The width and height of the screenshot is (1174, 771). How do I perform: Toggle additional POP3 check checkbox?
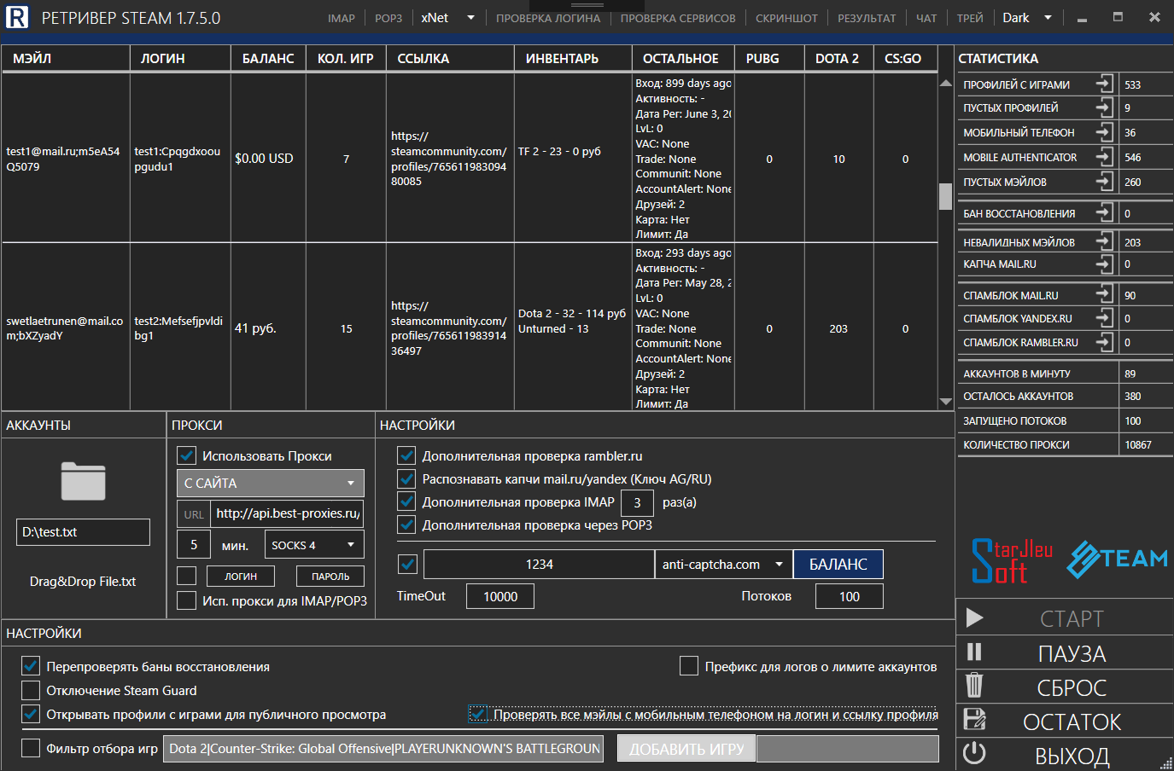click(x=407, y=525)
